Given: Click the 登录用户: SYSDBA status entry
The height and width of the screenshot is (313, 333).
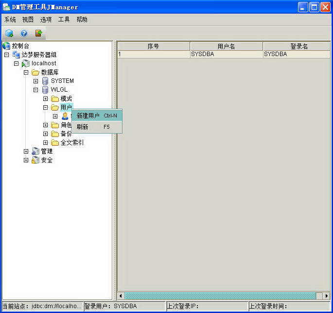Looking at the screenshot, I should 124,306.
